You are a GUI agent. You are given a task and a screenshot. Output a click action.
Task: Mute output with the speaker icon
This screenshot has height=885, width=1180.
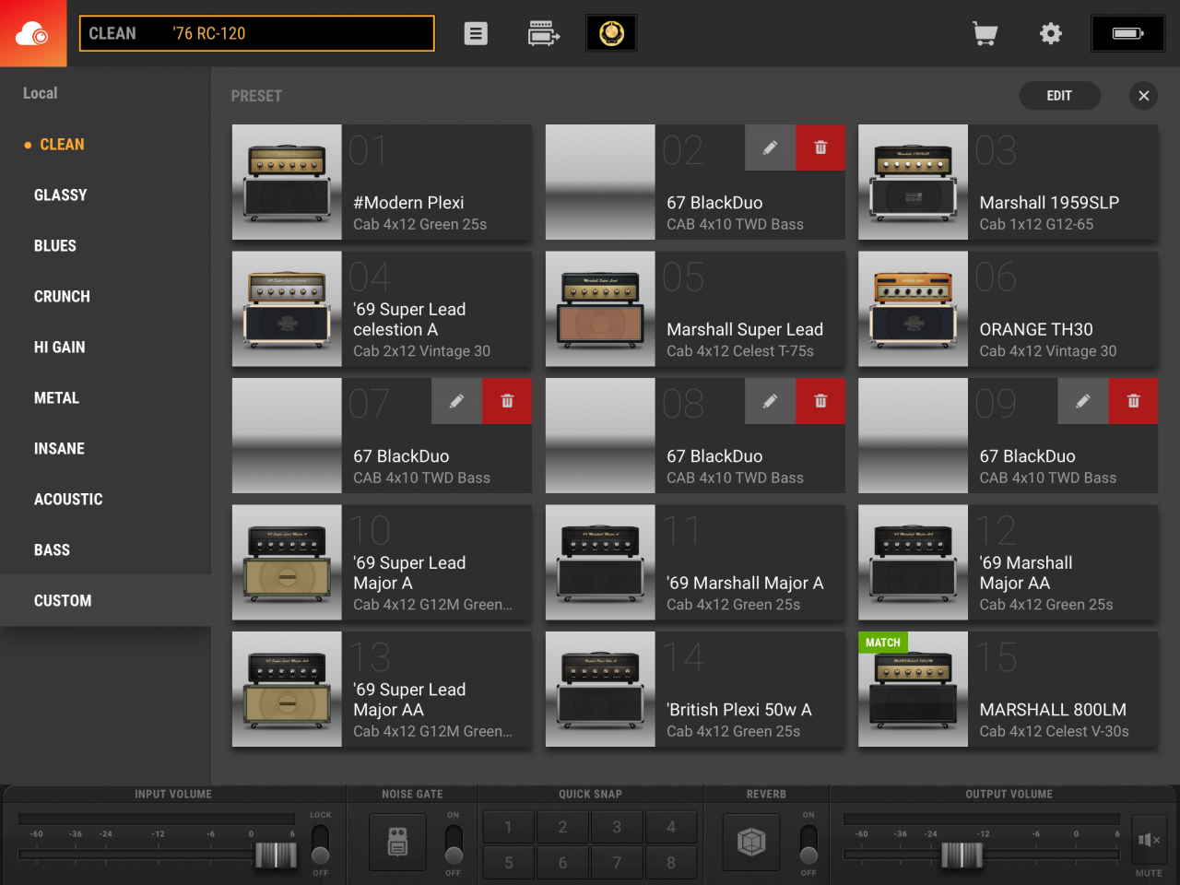click(1149, 840)
